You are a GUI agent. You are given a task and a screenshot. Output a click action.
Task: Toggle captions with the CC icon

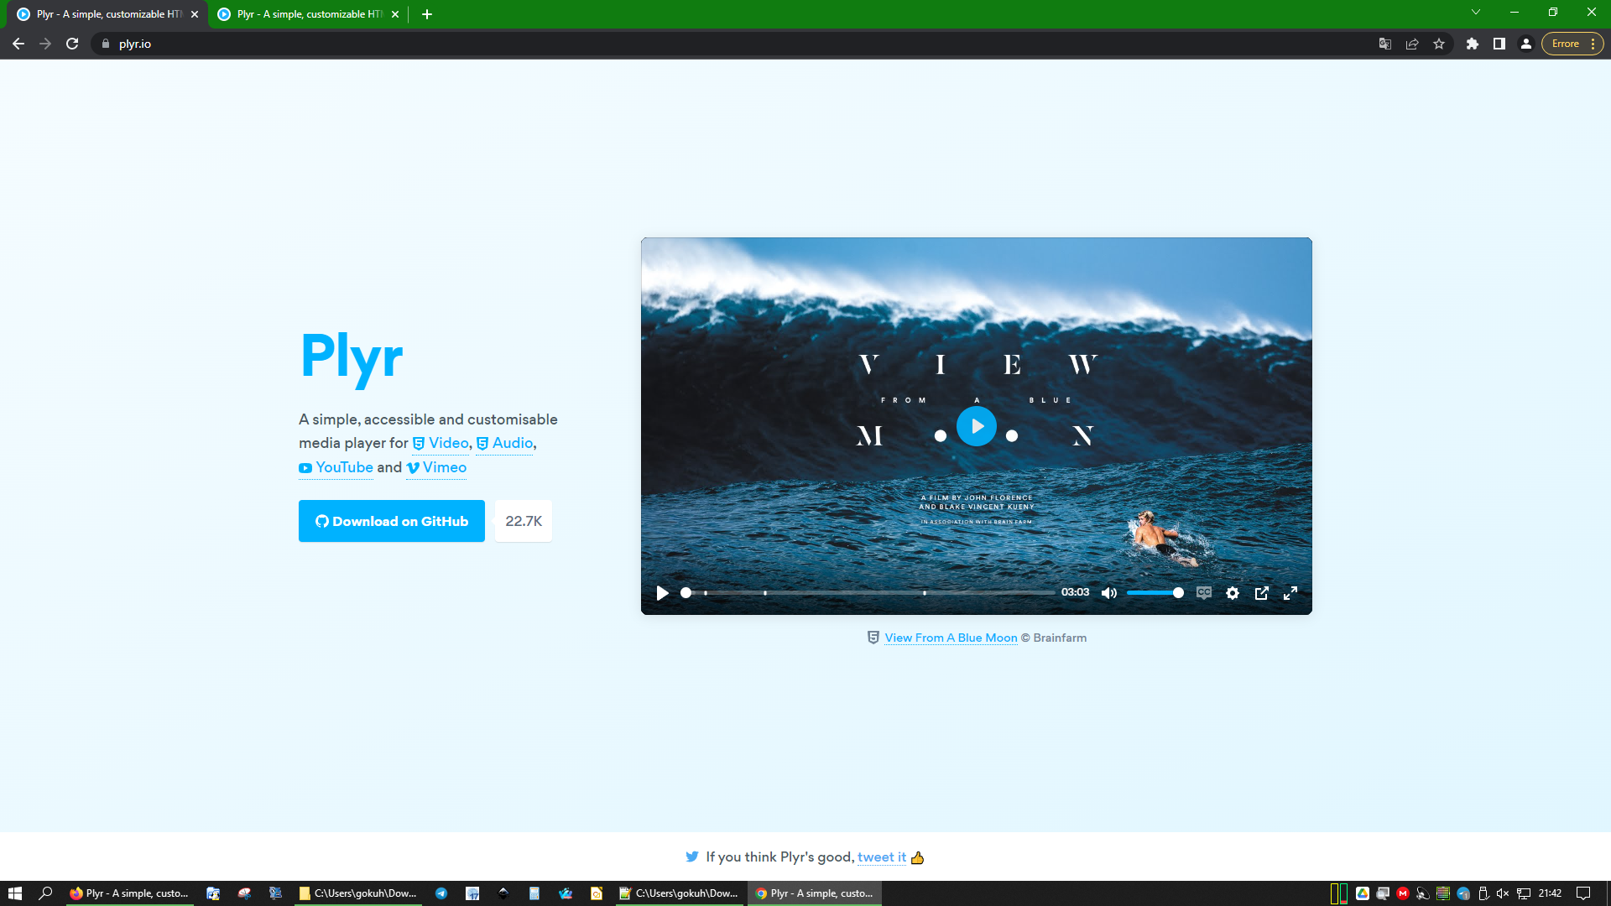pyautogui.click(x=1203, y=593)
